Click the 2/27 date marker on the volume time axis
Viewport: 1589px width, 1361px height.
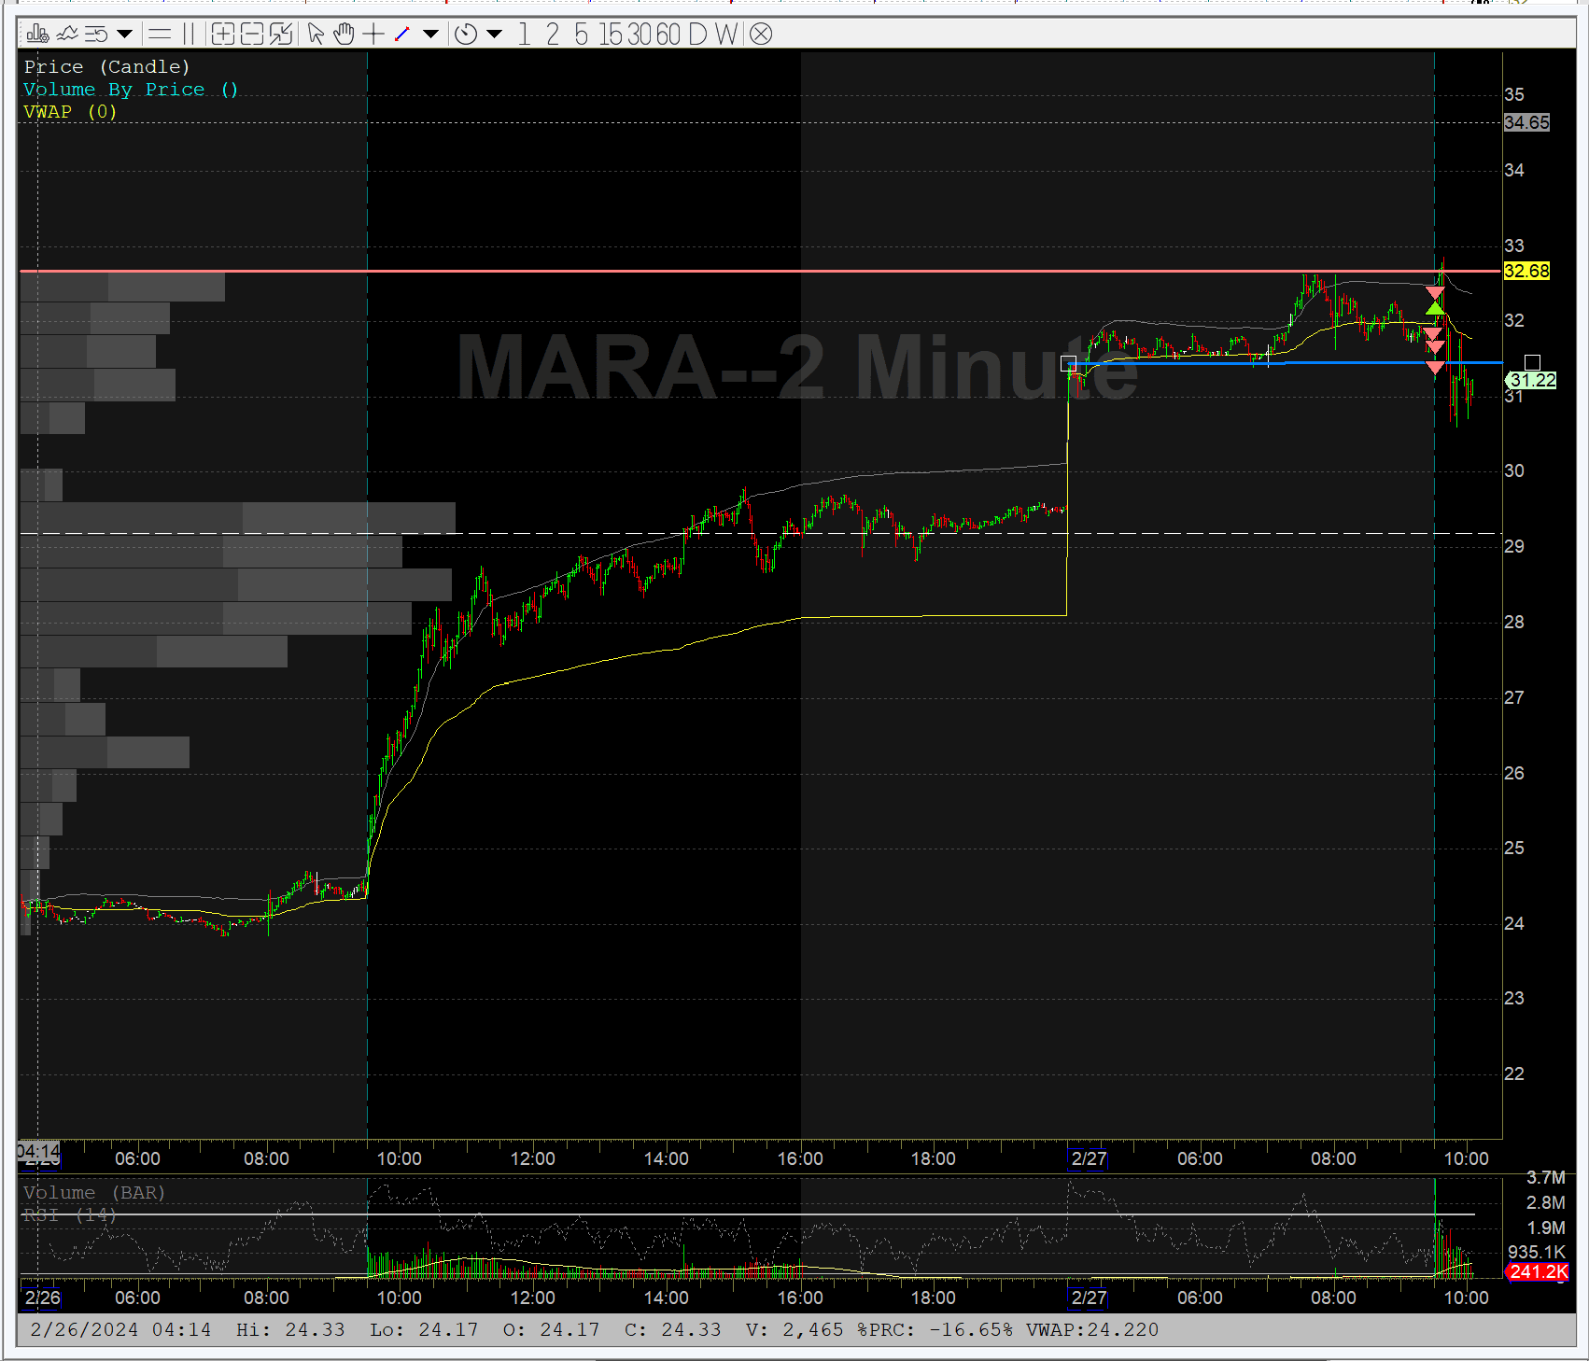click(1089, 1298)
